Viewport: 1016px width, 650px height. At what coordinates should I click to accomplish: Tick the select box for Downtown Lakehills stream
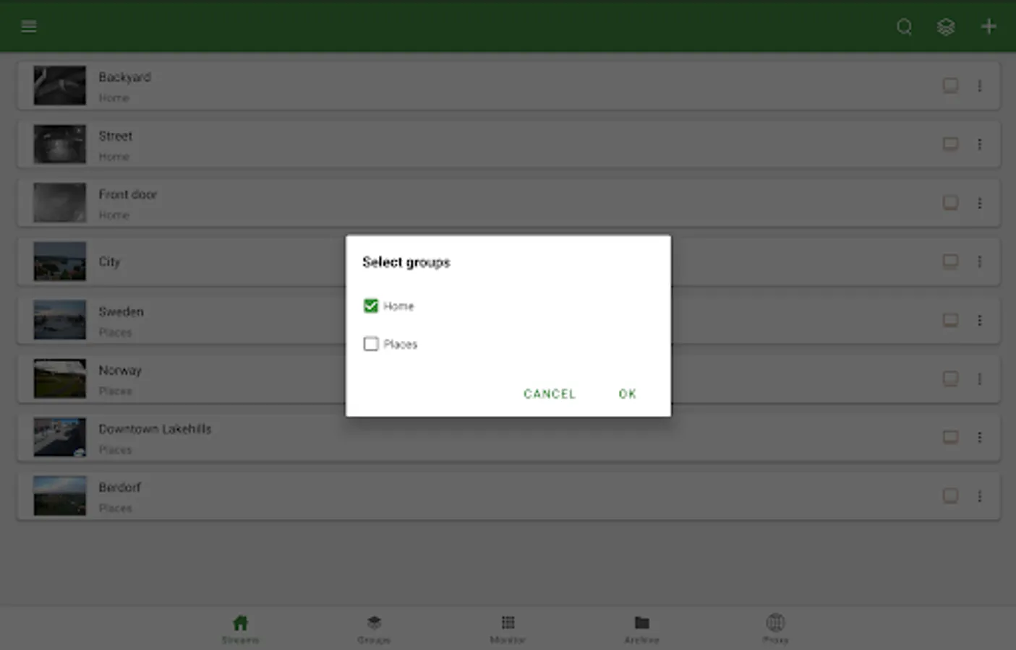950,437
